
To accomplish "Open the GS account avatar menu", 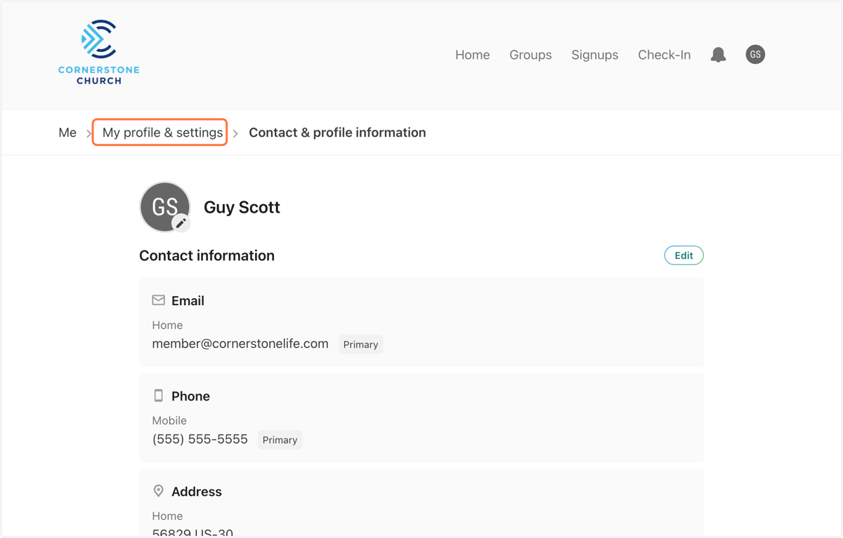I will 755,55.
